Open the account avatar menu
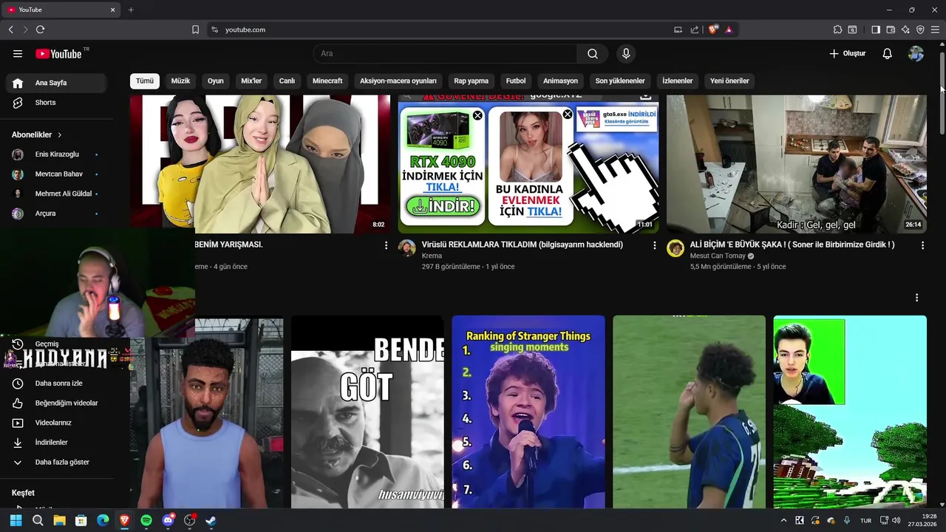 tap(916, 53)
